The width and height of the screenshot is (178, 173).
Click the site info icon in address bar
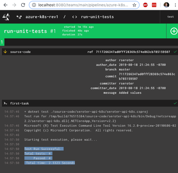point(33,5)
